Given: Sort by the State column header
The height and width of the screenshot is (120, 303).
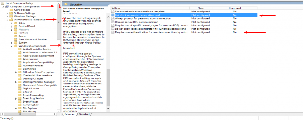Looking at the screenshot, I should [x=201, y=8].
